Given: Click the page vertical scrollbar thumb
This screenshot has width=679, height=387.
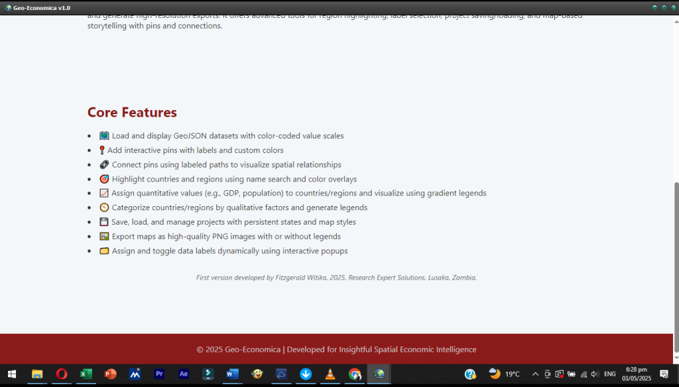Looking at the screenshot, I should [676, 265].
